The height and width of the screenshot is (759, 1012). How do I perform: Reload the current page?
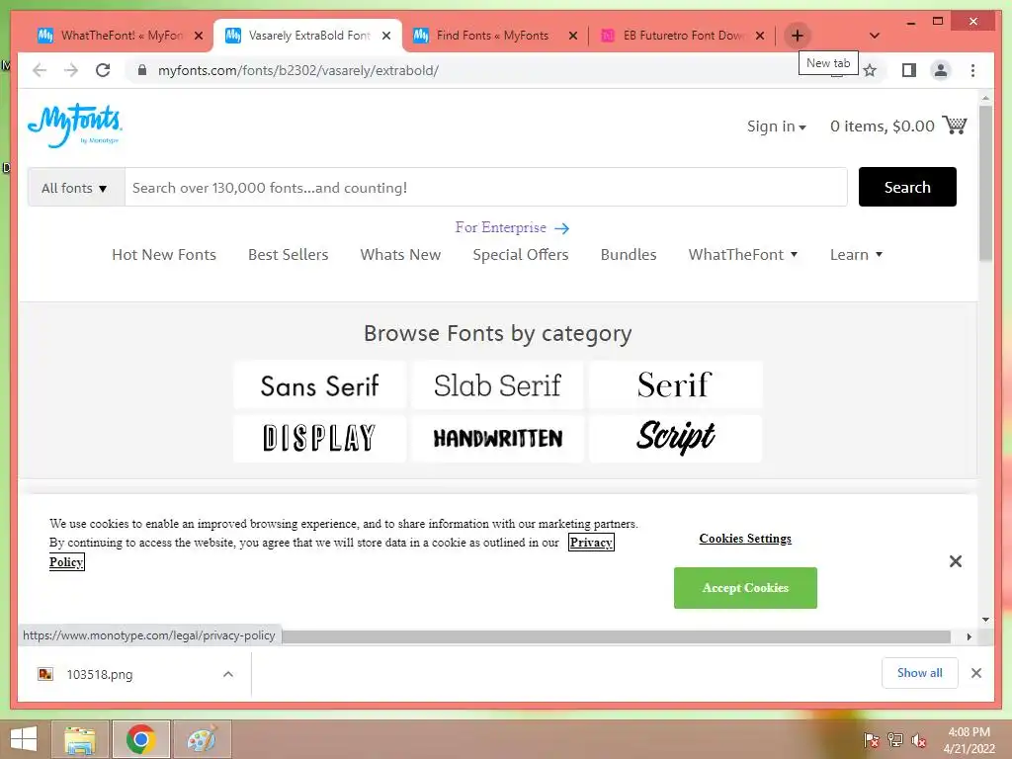coord(103,70)
